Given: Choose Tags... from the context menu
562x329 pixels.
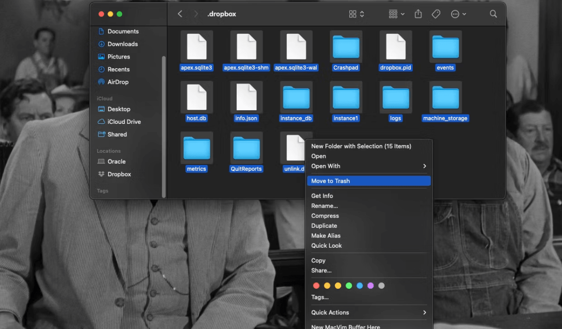Looking at the screenshot, I should coord(369,297).
